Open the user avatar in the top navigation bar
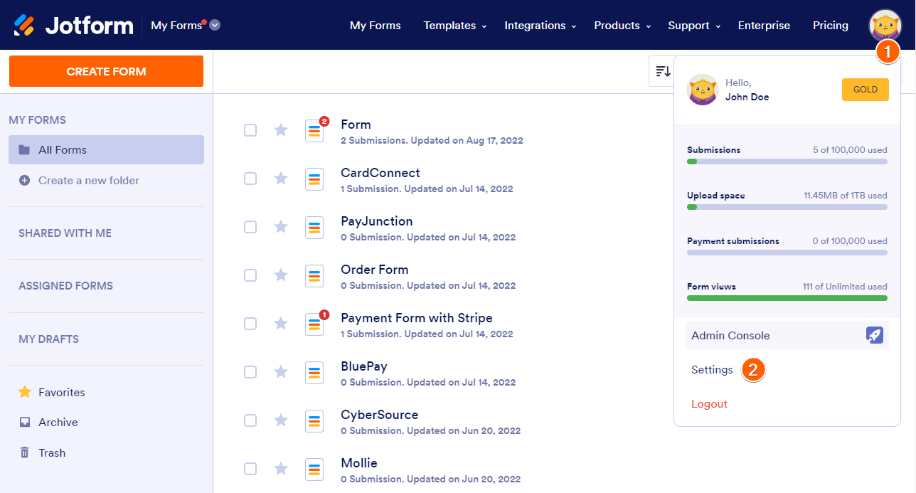Viewport: 916px width, 493px height. pos(885,26)
